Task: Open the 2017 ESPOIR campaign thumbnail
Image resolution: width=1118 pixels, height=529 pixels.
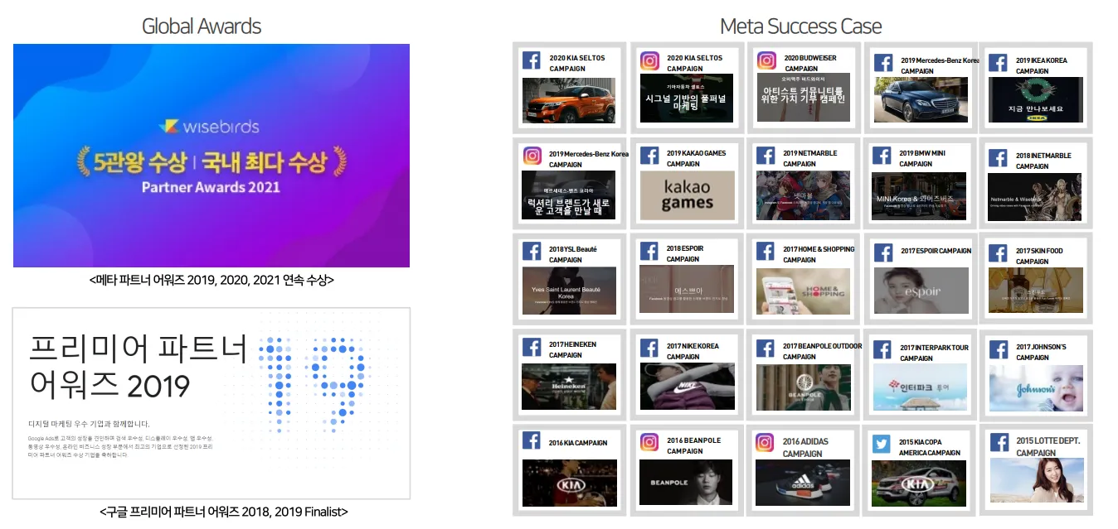Action: tap(921, 291)
